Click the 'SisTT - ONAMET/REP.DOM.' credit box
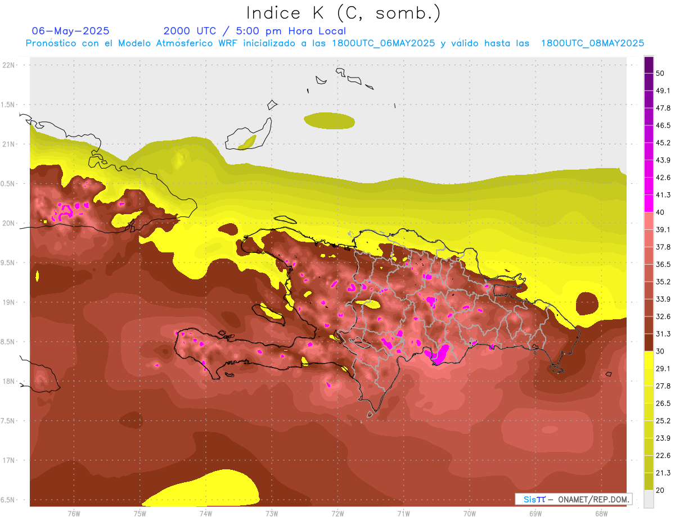675x521 pixels. coord(573,499)
